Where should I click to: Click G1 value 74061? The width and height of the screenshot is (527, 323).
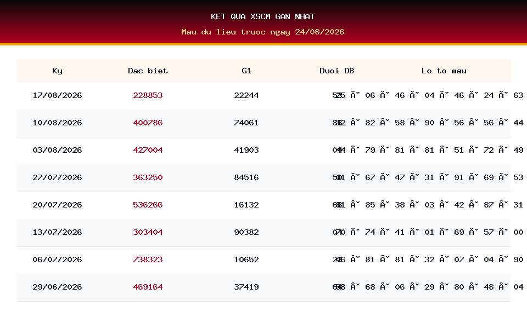[246, 123]
